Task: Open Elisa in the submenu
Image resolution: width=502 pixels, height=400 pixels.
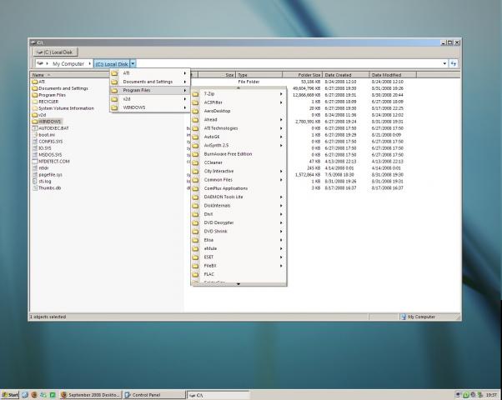Action: click(x=238, y=240)
